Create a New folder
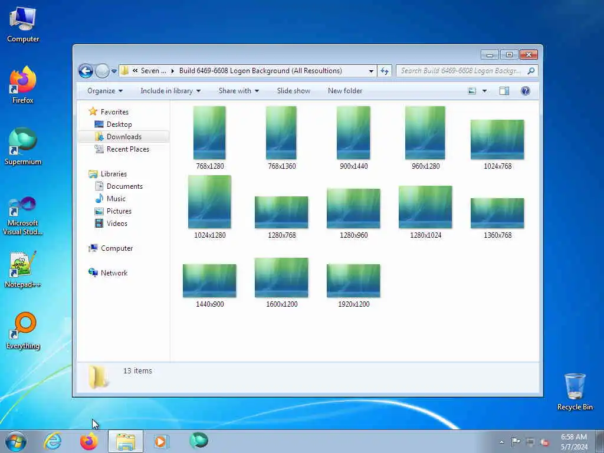Viewport: 604px width, 453px height. [x=345, y=91]
